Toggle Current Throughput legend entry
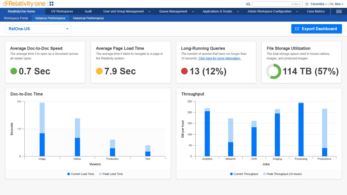This screenshot has width=347, height=195. (244, 174)
